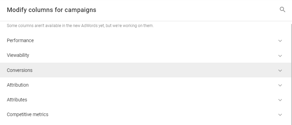Click blank header area beside the title
292x125 pixels.
click(x=186, y=10)
